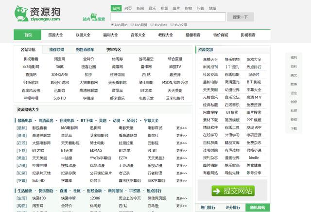Click the green 提交网站 arrow button
Screen dimensions: 311x212
click(x=233, y=191)
